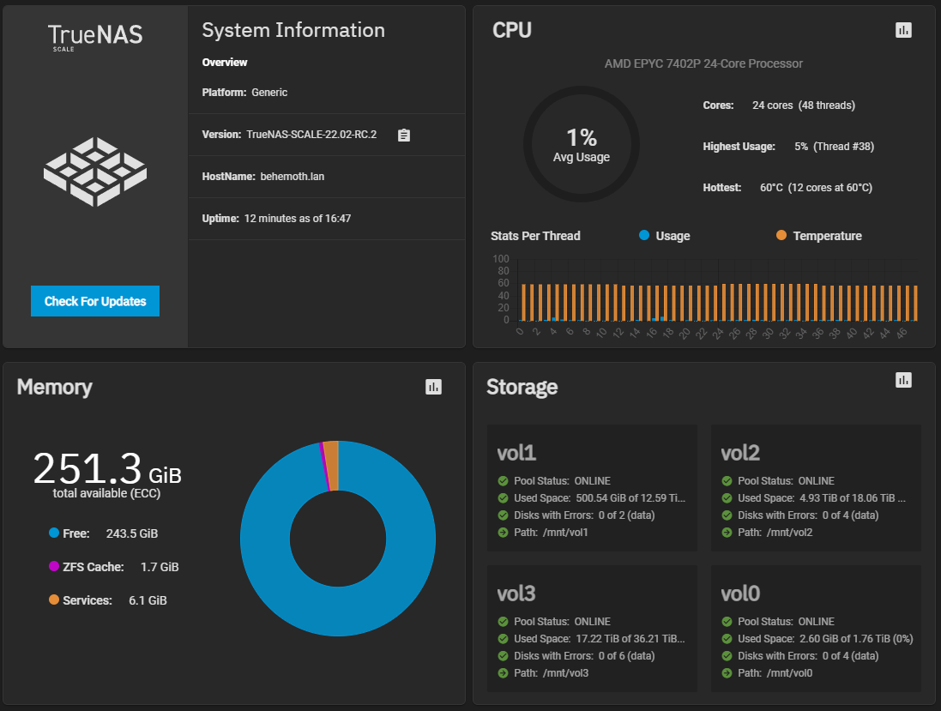Click vol0 Path arrow icon
The height and width of the screenshot is (711, 941).
coord(727,673)
